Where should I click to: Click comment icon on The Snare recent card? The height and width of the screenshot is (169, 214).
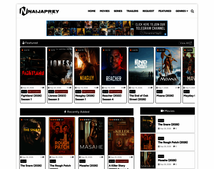pyautogui.click(x=43, y=157)
